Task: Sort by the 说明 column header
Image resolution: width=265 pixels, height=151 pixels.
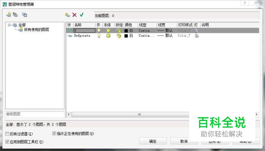Action: point(205,25)
